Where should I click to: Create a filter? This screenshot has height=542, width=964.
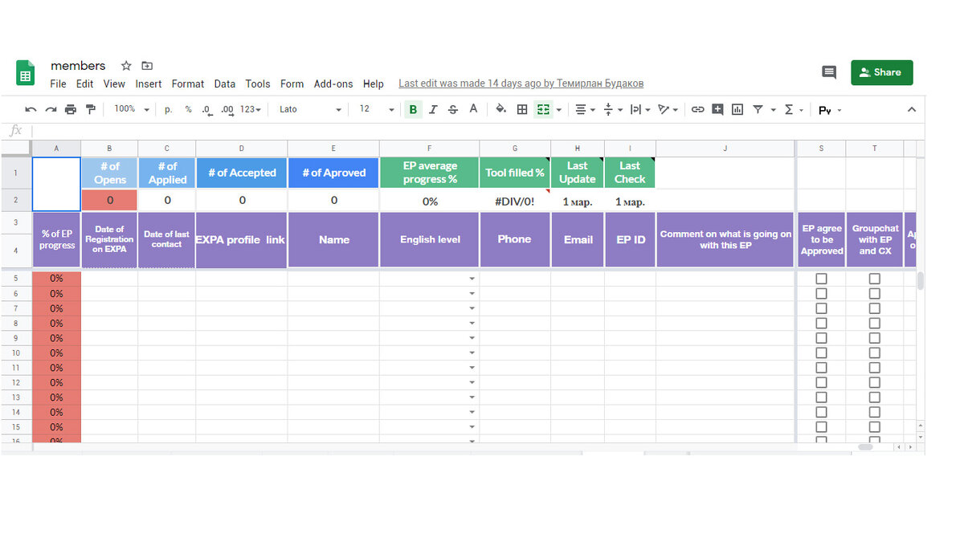click(x=758, y=109)
